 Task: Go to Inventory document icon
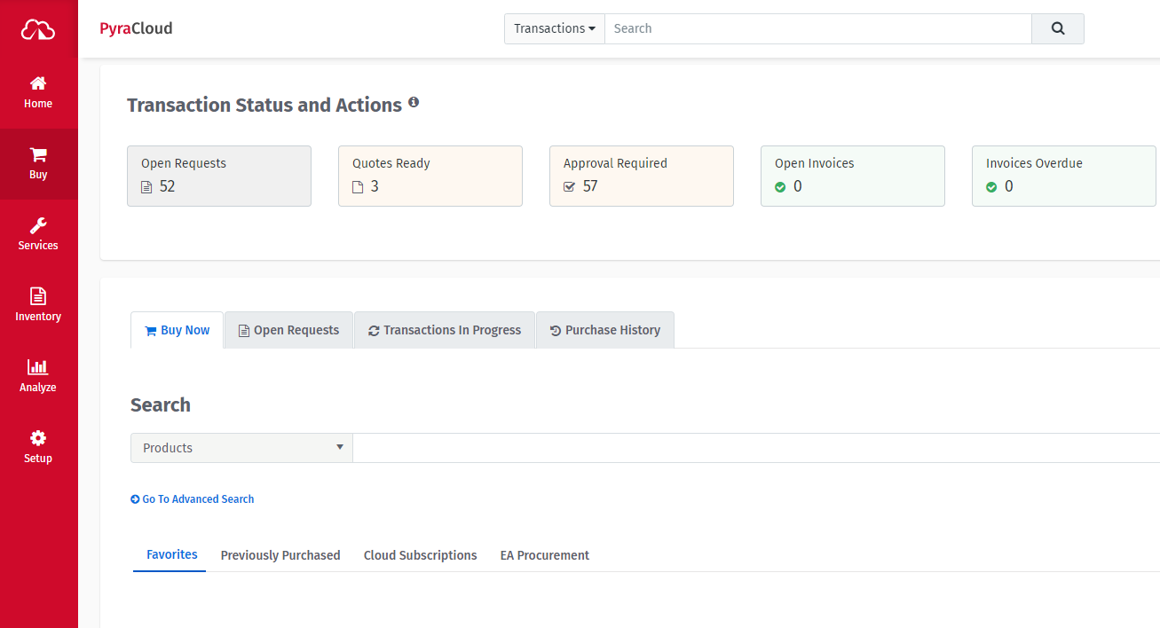[x=38, y=296]
